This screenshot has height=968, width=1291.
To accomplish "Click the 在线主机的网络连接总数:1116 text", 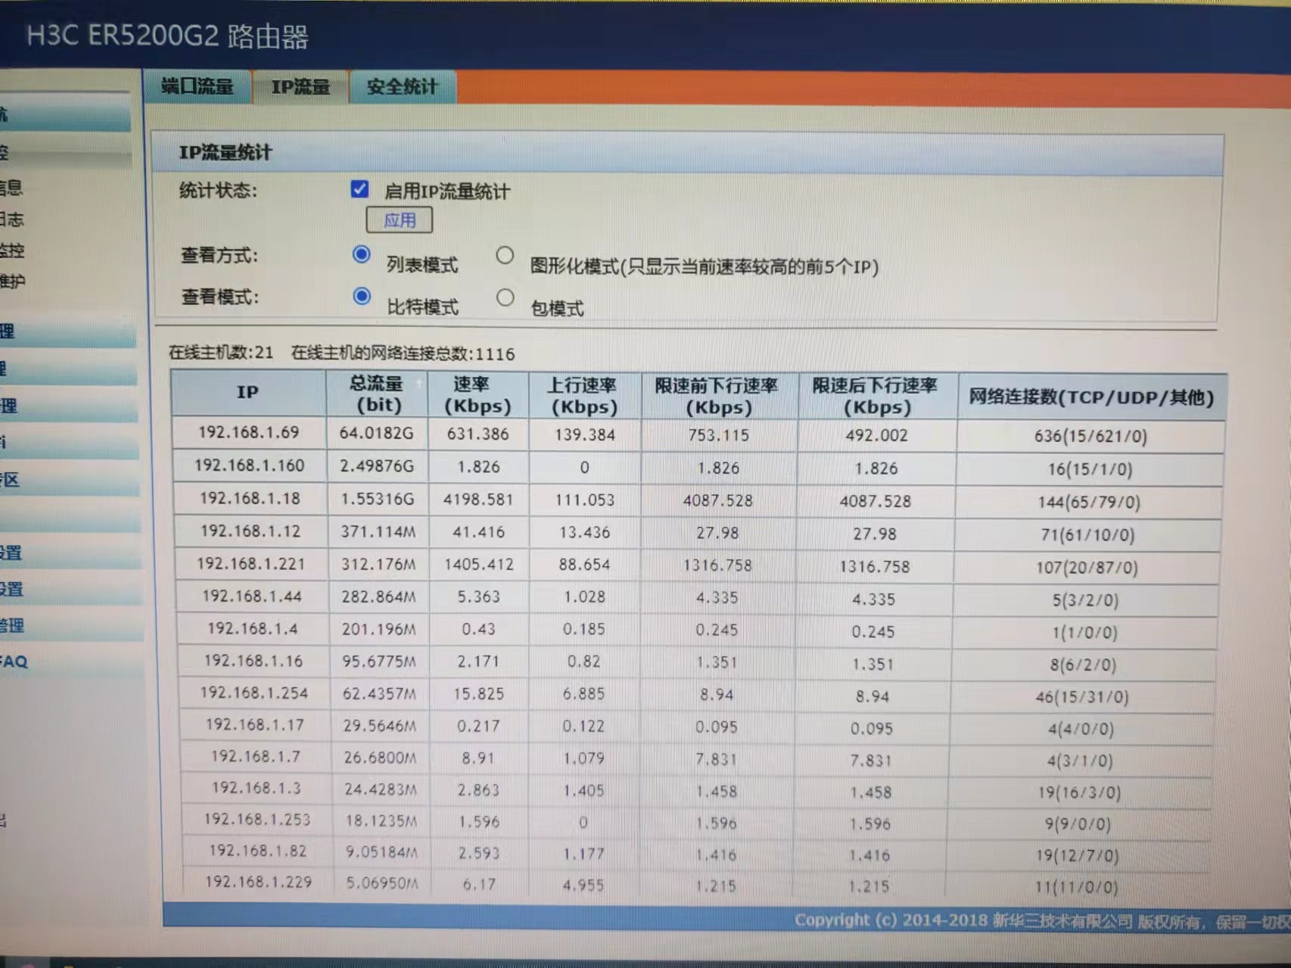I will [x=403, y=353].
